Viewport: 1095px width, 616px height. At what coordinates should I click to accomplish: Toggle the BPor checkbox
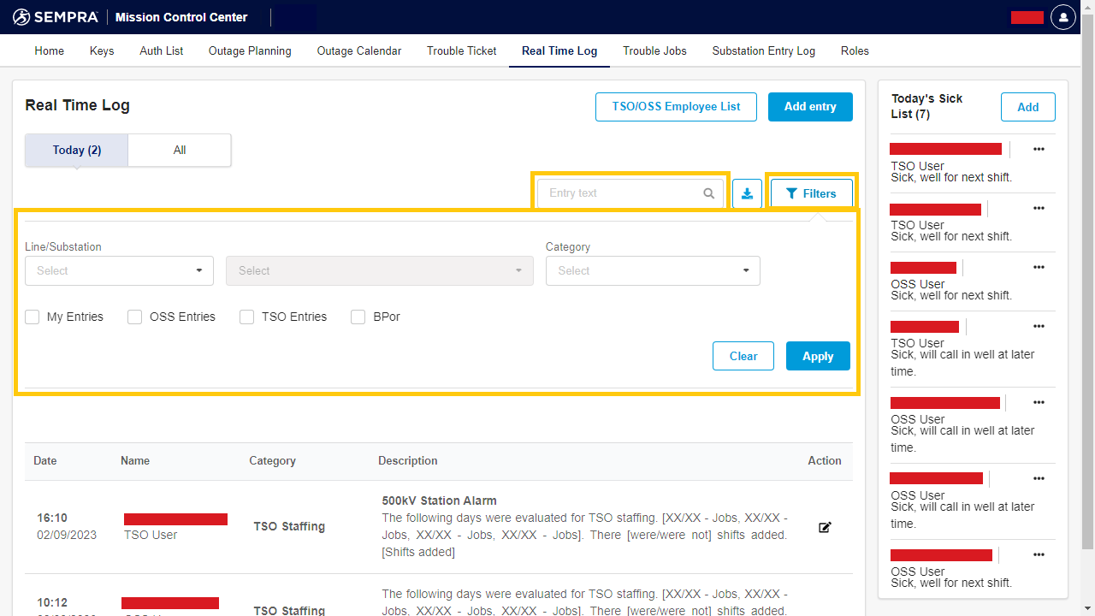(x=358, y=317)
